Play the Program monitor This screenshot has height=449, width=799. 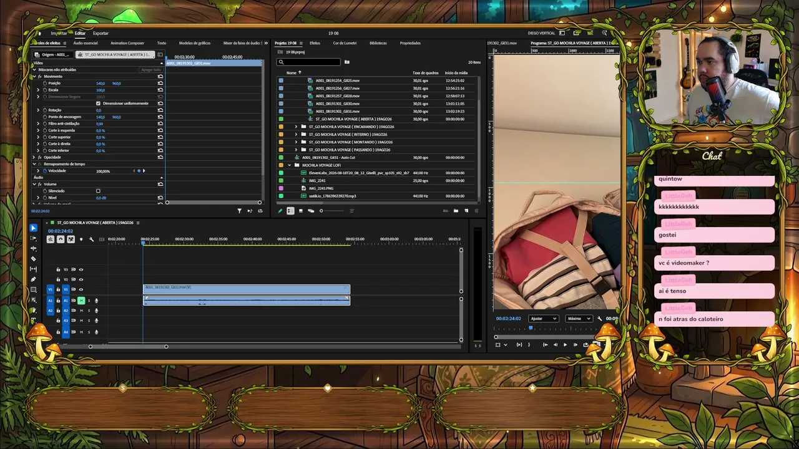[566, 345]
